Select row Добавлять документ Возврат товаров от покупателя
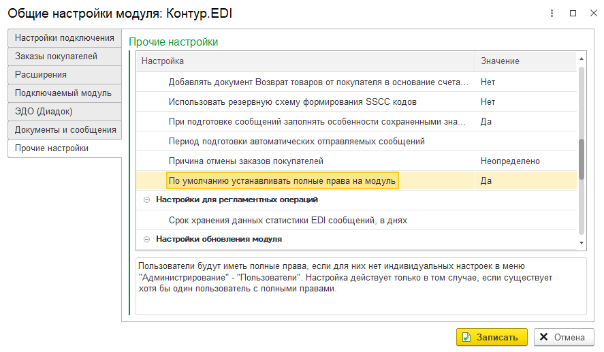 click(x=356, y=82)
